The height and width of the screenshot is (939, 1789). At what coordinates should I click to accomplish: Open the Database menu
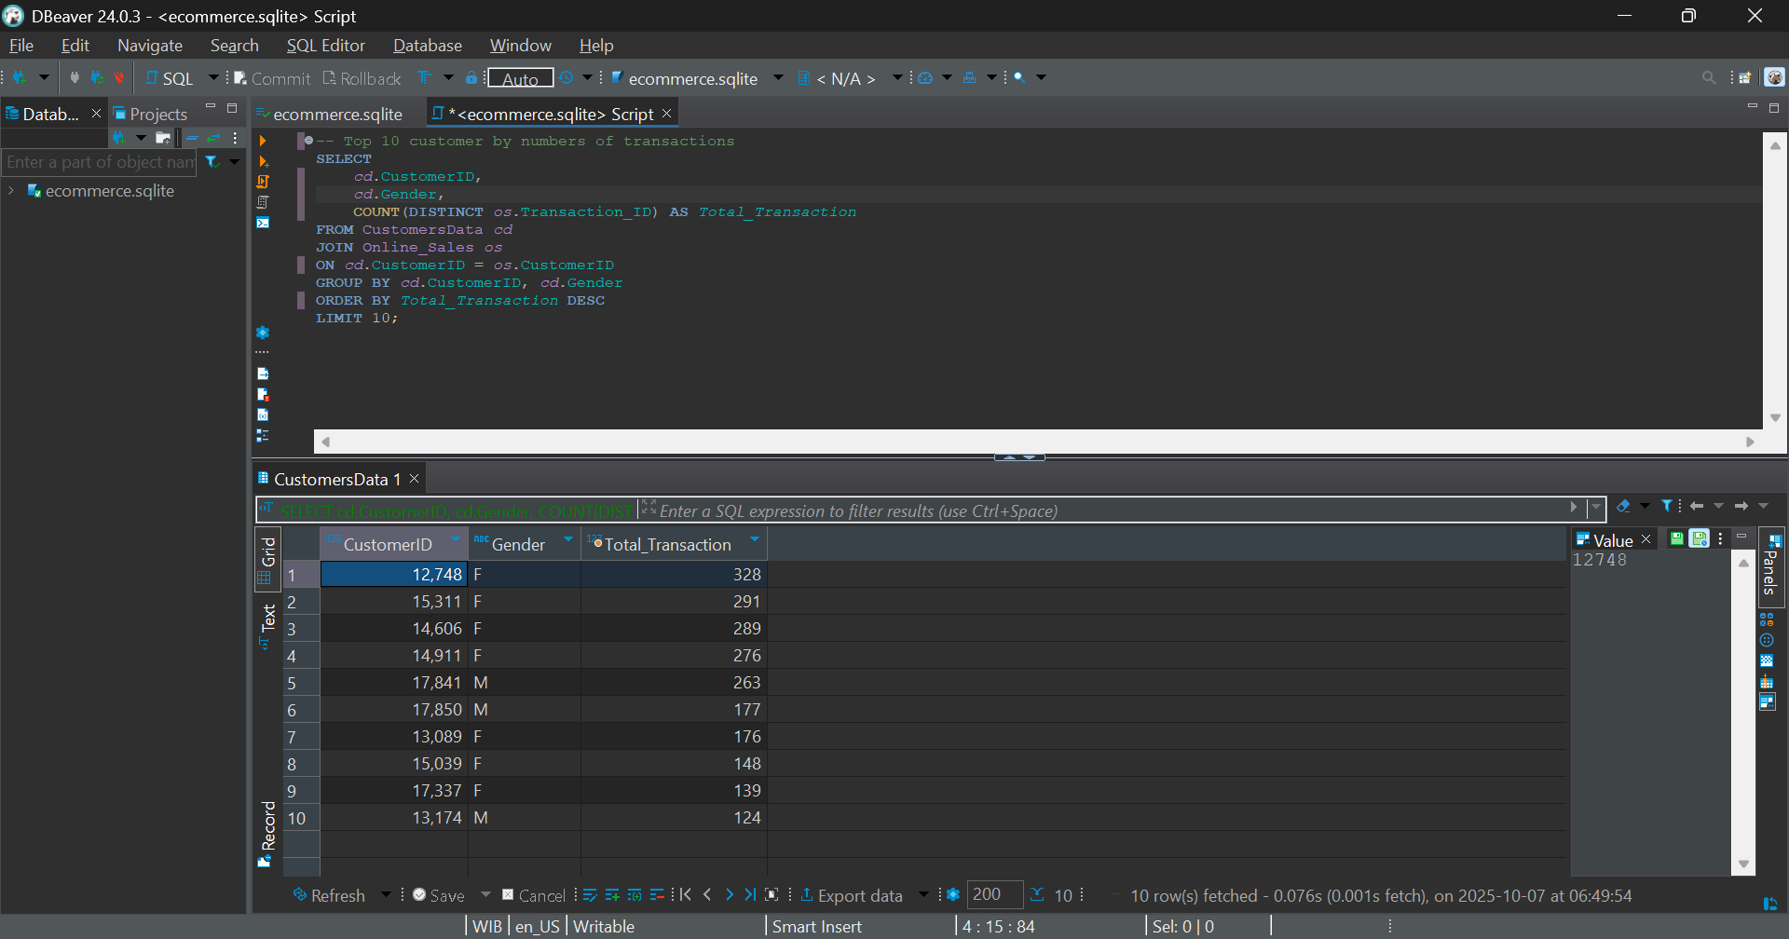coord(427,46)
